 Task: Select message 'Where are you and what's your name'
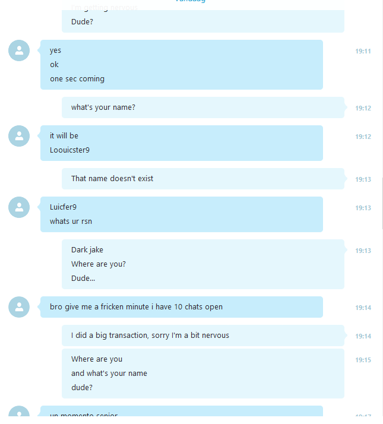pos(203,374)
